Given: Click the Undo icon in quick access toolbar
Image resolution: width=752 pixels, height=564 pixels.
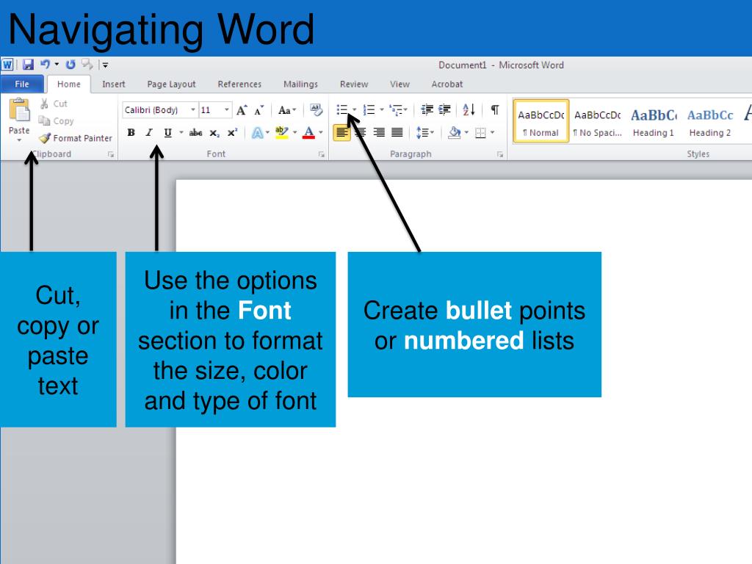Looking at the screenshot, I should coord(45,65).
